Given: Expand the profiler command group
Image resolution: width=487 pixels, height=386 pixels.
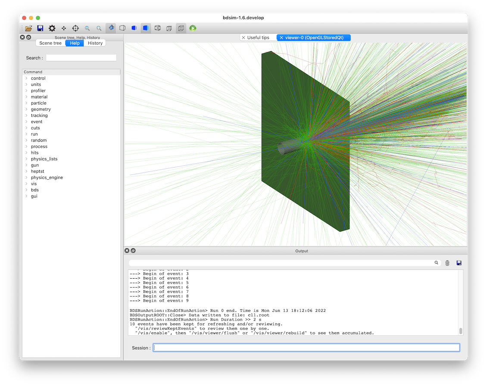Looking at the screenshot, I should coord(26,90).
